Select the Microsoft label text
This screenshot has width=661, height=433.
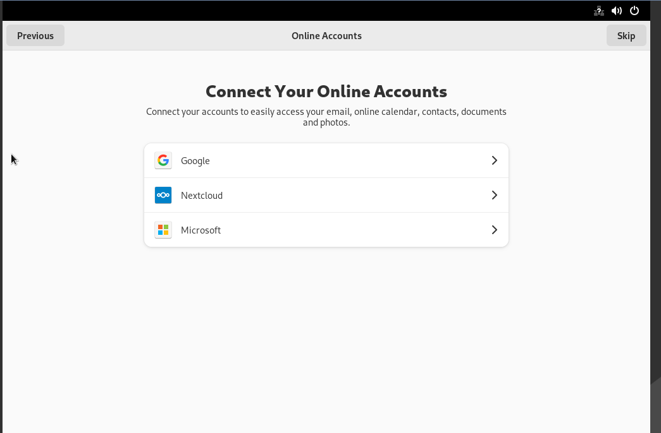pyautogui.click(x=201, y=230)
